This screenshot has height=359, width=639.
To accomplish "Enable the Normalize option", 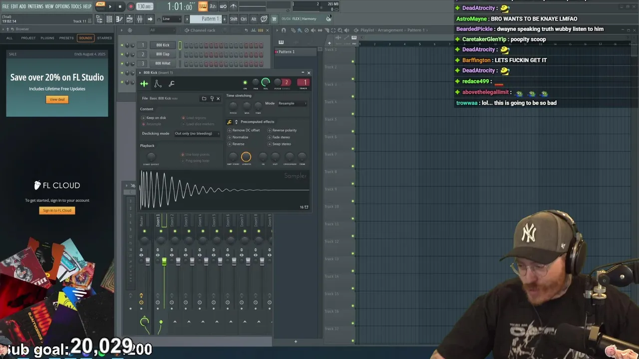I will (238, 137).
